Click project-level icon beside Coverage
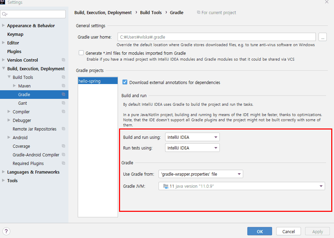 (x=64, y=146)
